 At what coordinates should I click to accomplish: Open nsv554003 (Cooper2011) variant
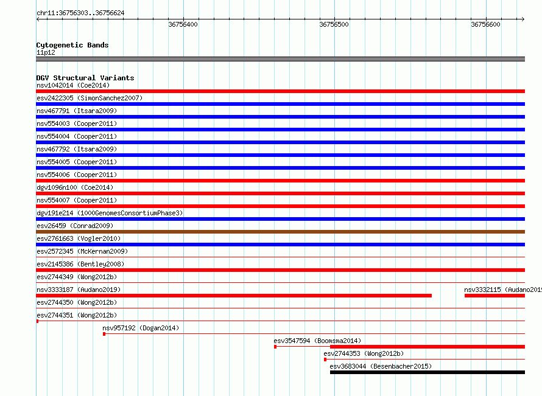pyautogui.click(x=77, y=123)
